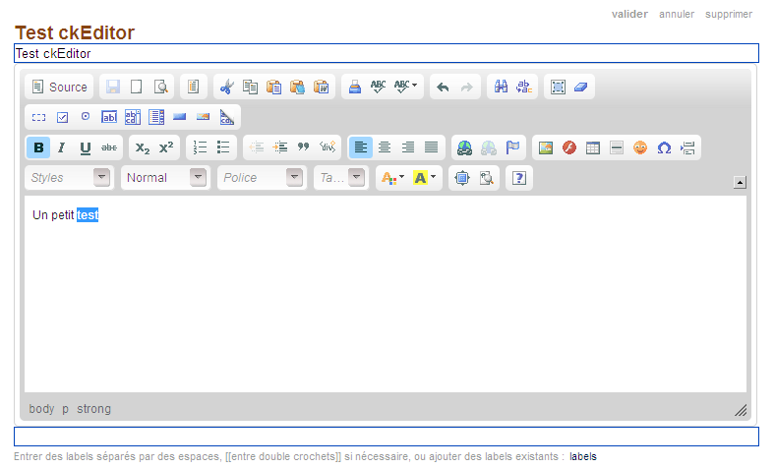Insert Flash object
Viewport: 775px width, 468px height.
coord(569,147)
